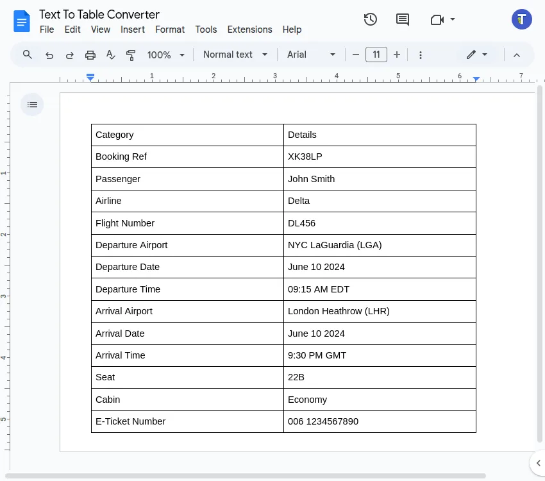Screen dimensions: 545x481
Task: Click the DL456 cell
Action: coord(380,223)
